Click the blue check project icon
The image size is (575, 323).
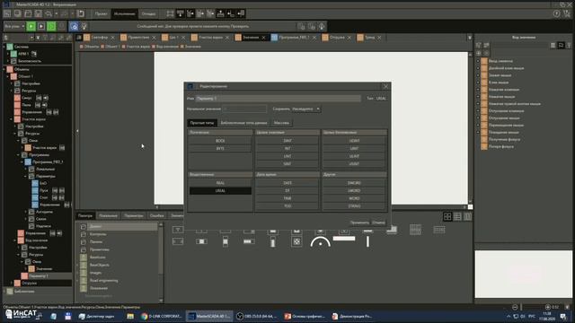tap(74, 26)
